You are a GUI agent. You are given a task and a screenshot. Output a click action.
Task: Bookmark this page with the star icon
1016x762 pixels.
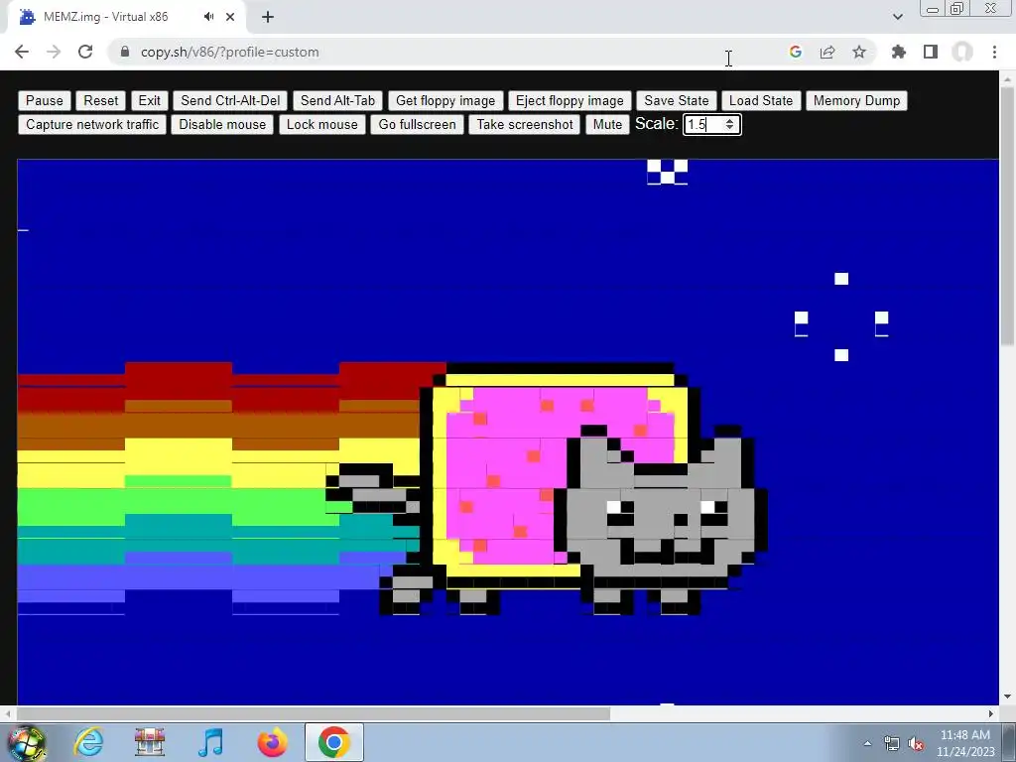[x=859, y=52]
